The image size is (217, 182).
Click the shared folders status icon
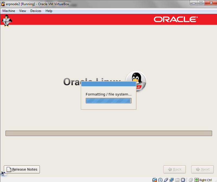coord(177,180)
